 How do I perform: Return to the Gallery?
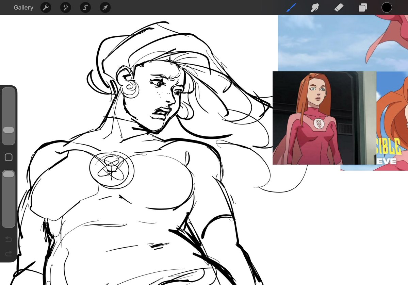pos(23,7)
